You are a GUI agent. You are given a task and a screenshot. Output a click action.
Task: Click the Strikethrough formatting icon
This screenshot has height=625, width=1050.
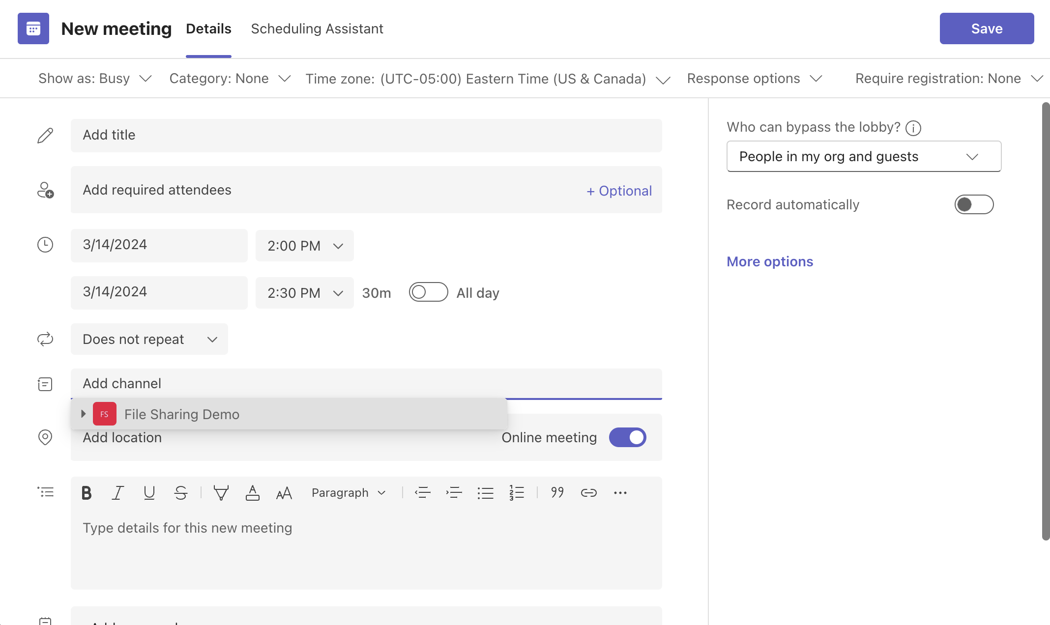180,492
